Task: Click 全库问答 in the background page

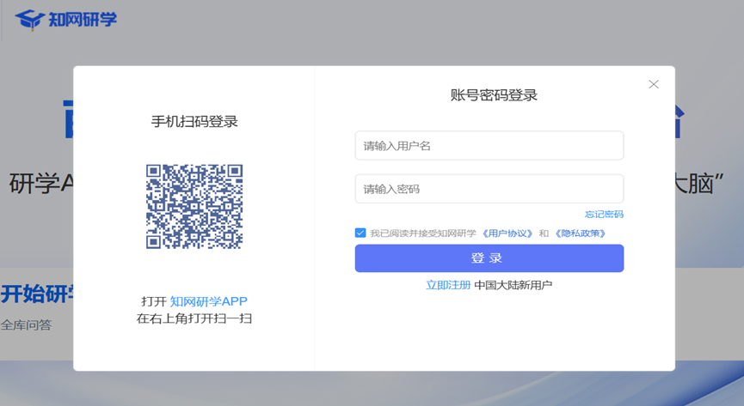Action: (27, 324)
